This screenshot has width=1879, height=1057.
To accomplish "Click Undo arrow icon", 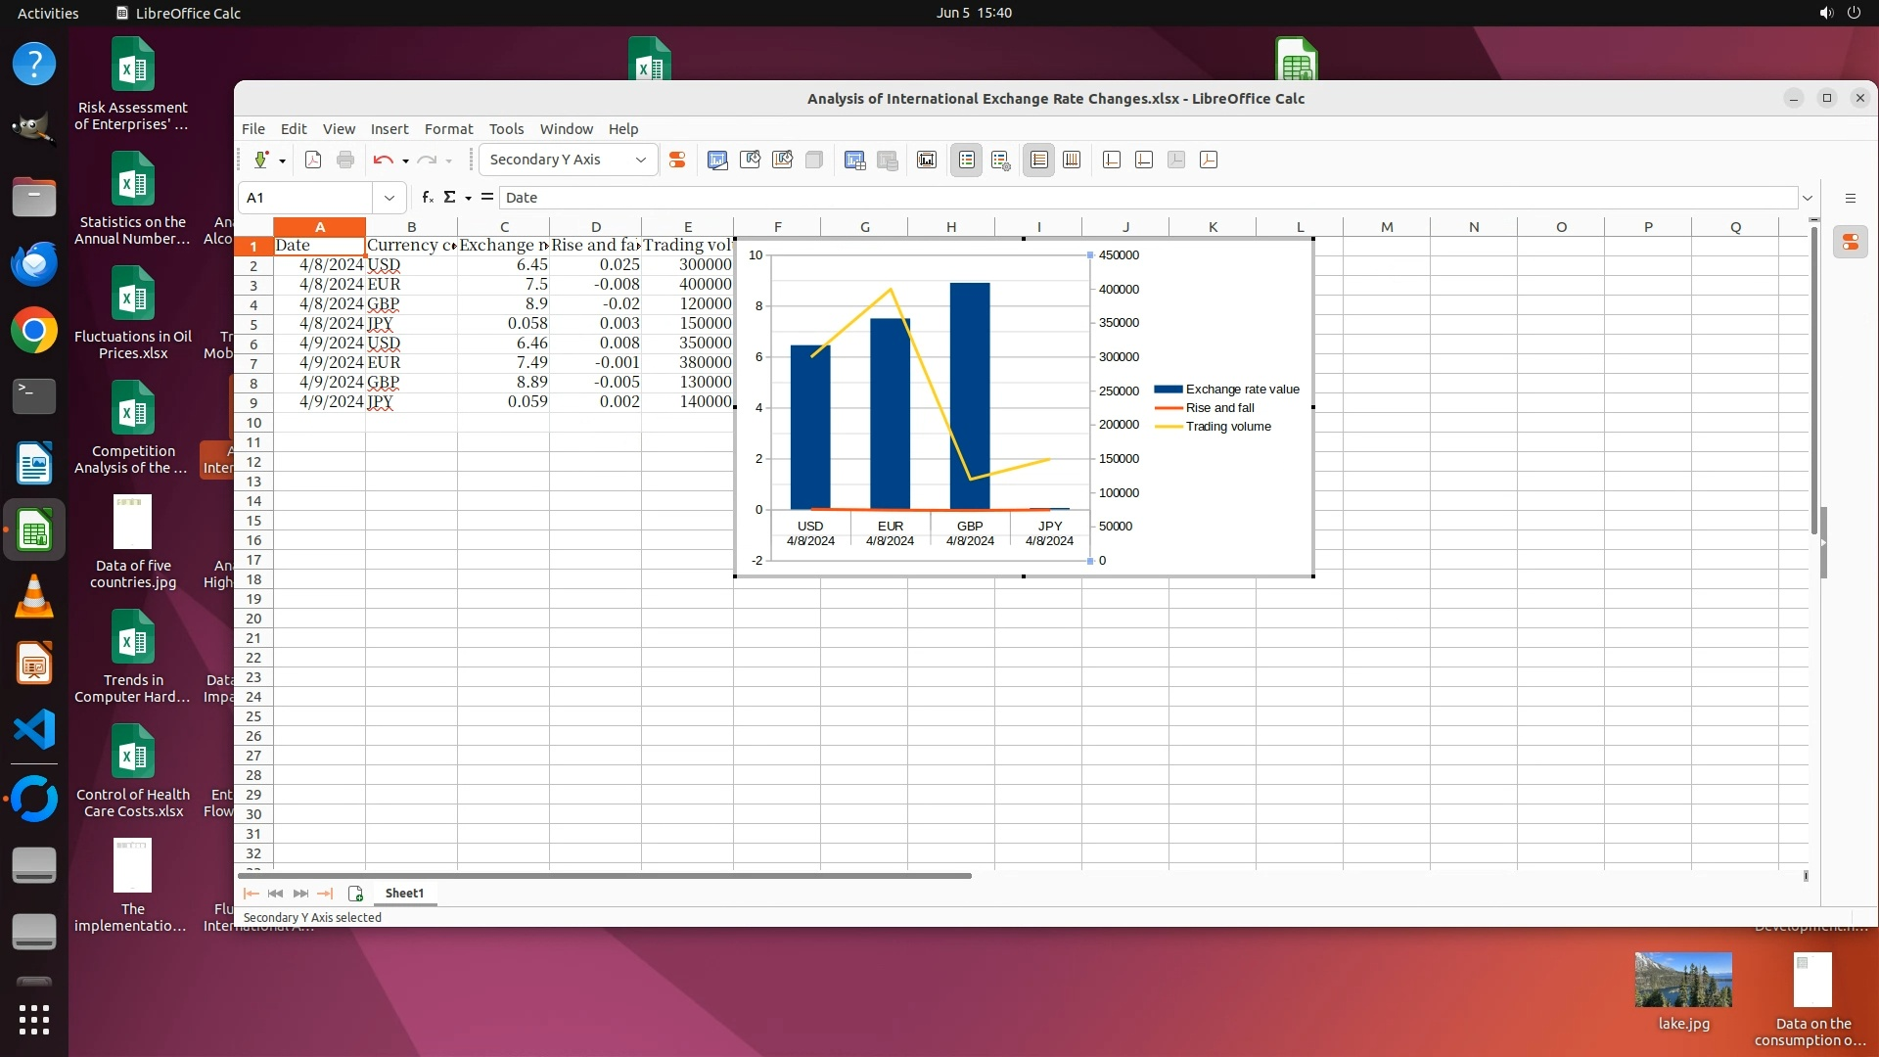I will pos(383,160).
